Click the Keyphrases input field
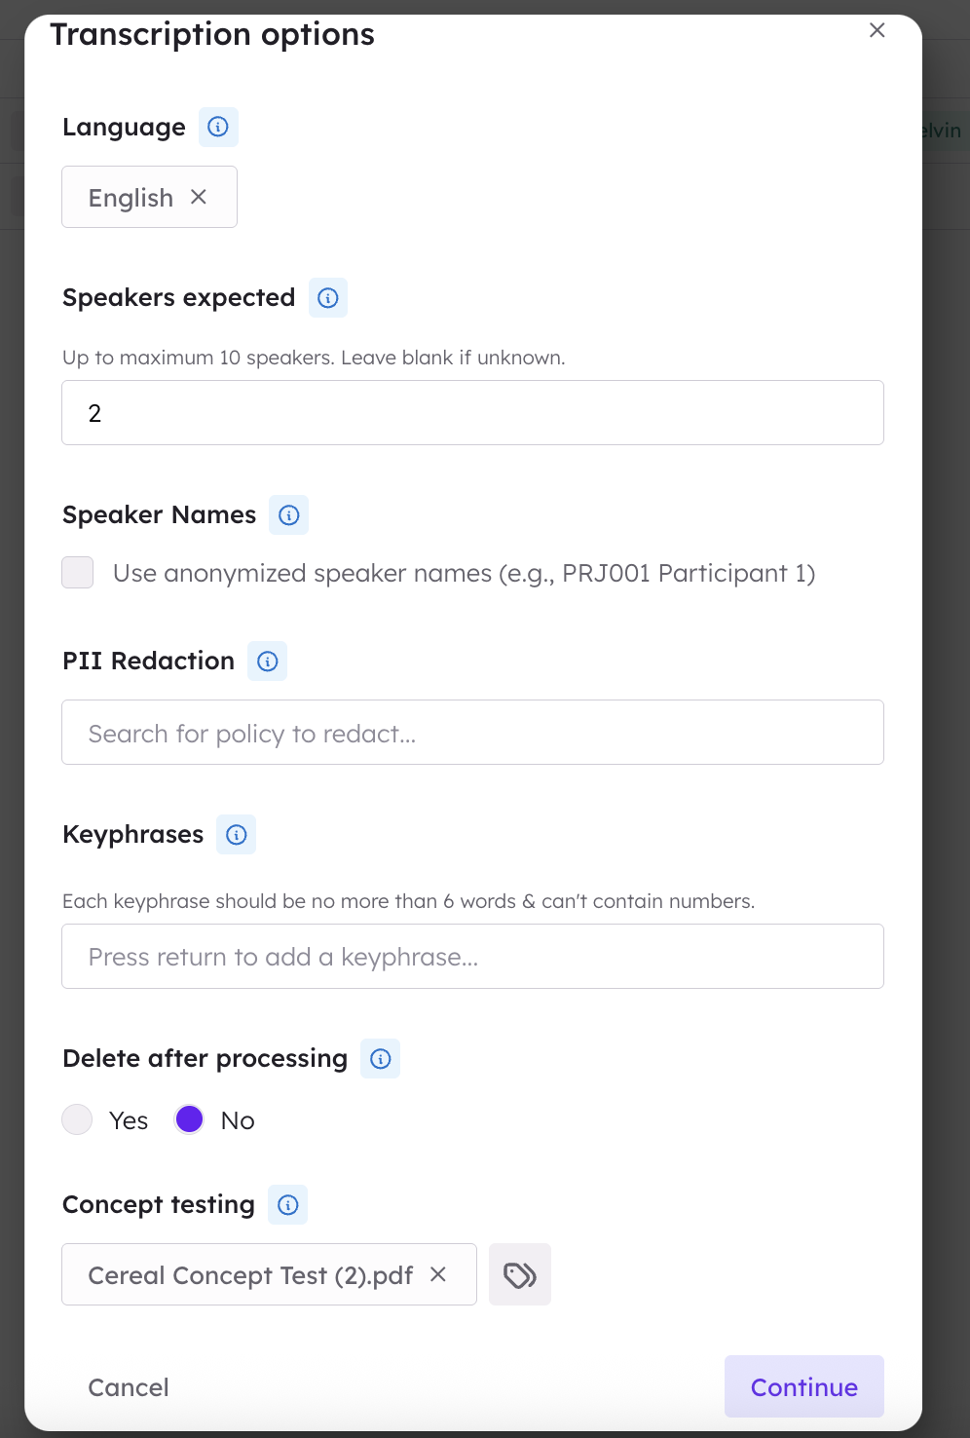Image resolution: width=970 pixels, height=1438 pixels. (x=472, y=957)
